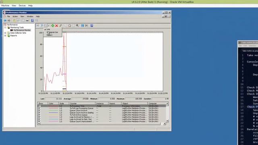Click the MMC Back arrow icon
Image resolution: width=258 pixels, height=145 pixels.
tap(5, 21)
